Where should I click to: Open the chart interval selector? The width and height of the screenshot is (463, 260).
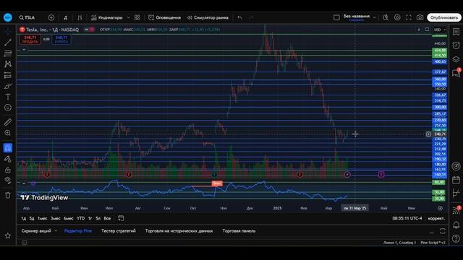click(x=66, y=17)
